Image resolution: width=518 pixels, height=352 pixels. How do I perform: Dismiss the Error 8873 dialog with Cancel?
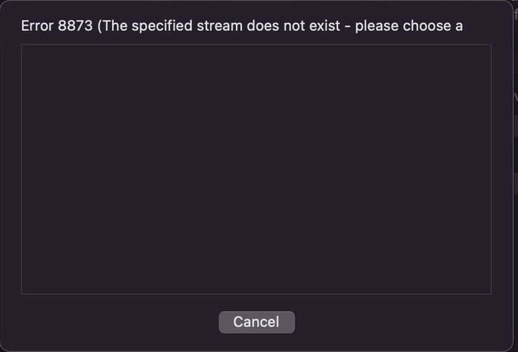click(256, 322)
